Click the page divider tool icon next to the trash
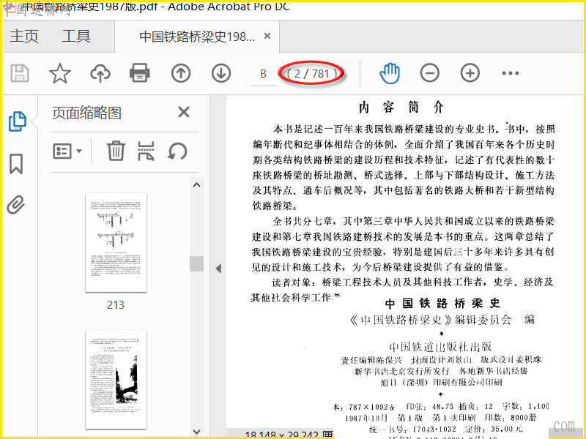This screenshot has width=586, height=439. pyautogui.click(x=146, y=151)
